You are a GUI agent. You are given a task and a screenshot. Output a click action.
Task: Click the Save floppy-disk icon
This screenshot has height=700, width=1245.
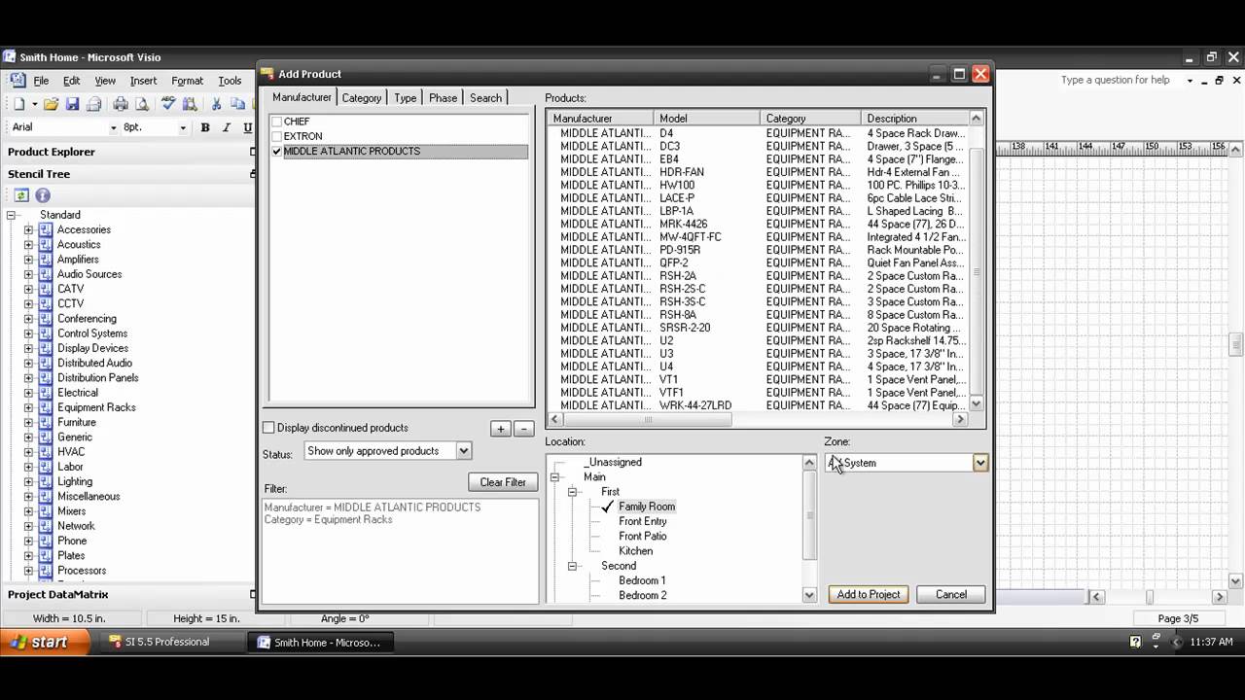pyautogui.click(x=72, y=104)
